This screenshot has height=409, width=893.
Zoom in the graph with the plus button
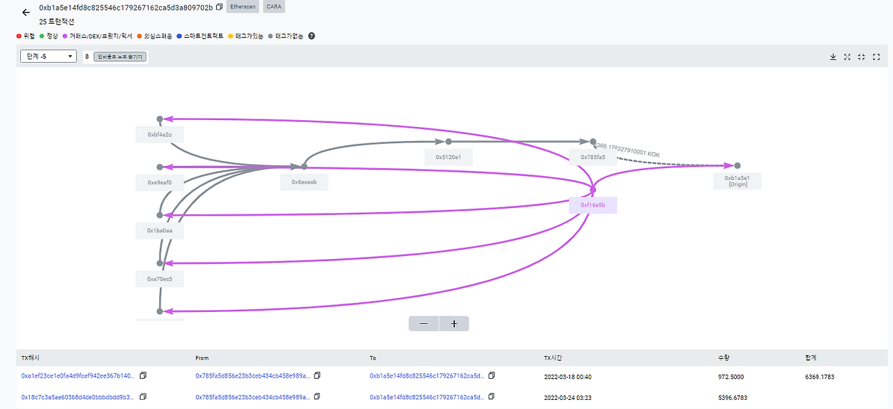(454, 324)
